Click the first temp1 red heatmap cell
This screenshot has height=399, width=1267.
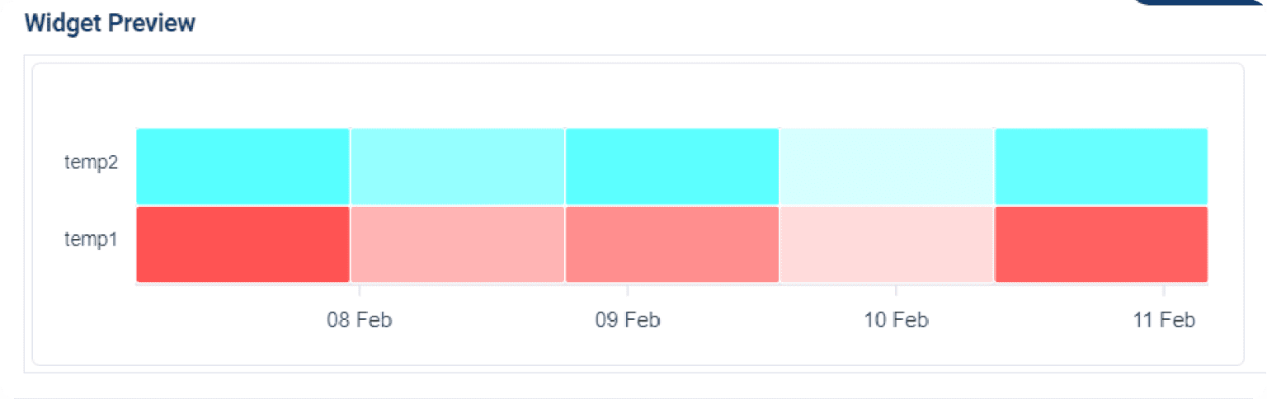click(243, 244)
